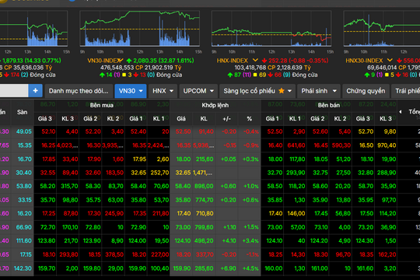Viewport: 420px width, 280px height.
Task: Click sell volume 970,40 cell
Action: tap(387, 145)
